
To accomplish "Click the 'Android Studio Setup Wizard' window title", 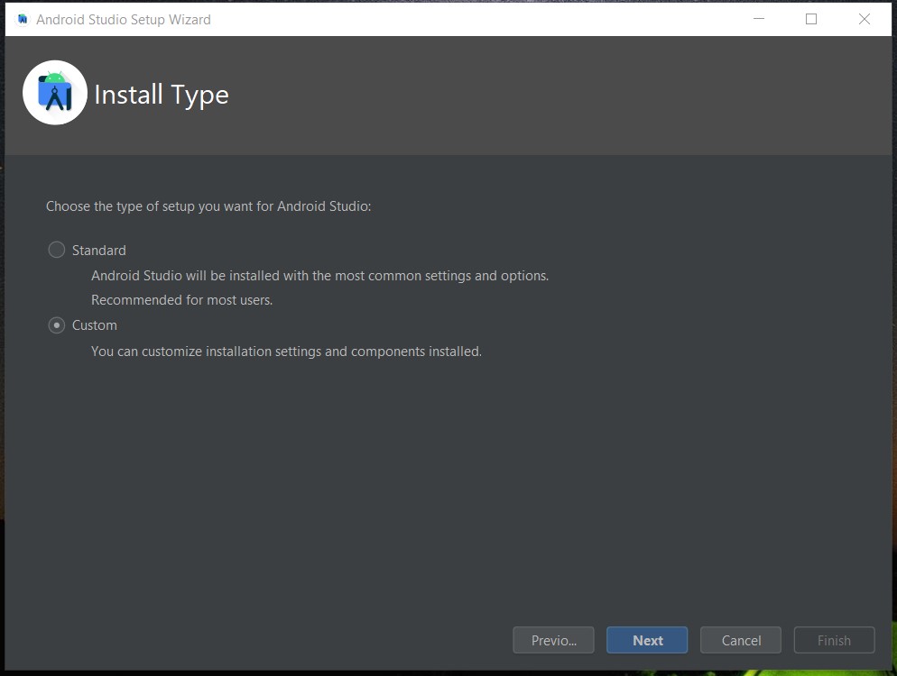I will click(124, 19).
